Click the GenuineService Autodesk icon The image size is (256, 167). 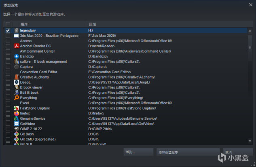pyautogui.click(x=16, y=118)
